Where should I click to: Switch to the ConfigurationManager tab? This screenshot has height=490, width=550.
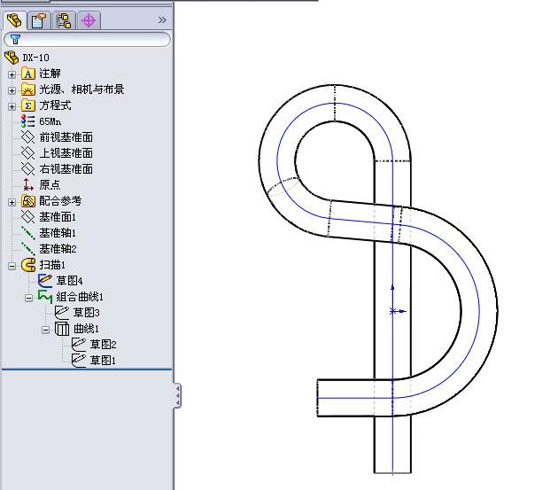(x=64, y=20)
